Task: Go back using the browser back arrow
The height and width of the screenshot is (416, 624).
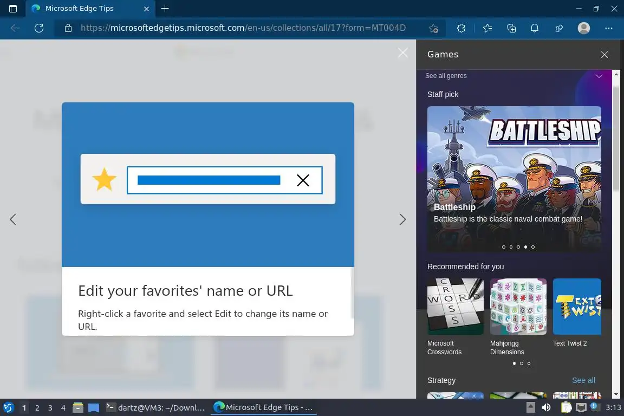Action: [15, 28]
